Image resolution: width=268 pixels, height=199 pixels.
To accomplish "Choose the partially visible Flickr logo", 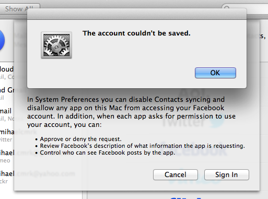I will 187,198.
